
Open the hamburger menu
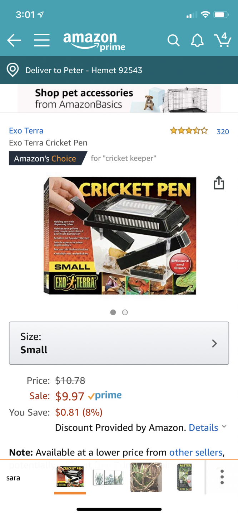pyautogui.click(x=42, y=40)
